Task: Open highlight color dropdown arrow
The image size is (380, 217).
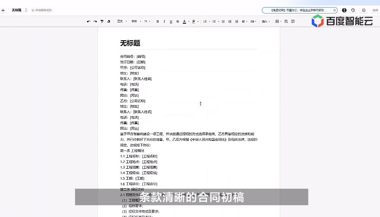Action: 198,22
